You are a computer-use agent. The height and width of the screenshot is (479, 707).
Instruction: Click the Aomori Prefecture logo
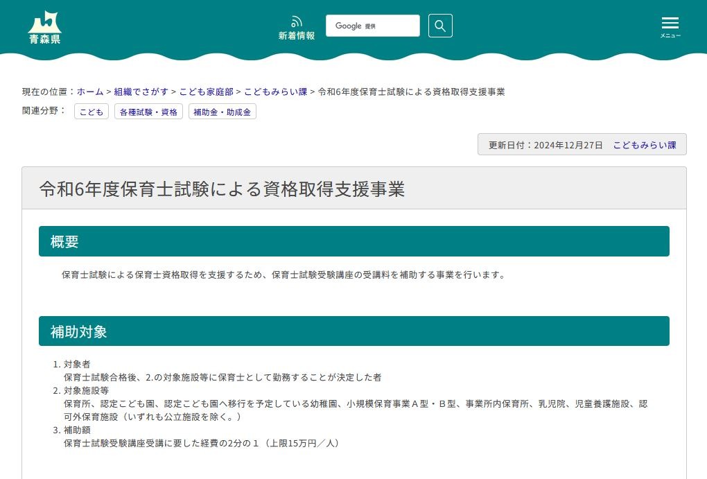coord(44,24)
